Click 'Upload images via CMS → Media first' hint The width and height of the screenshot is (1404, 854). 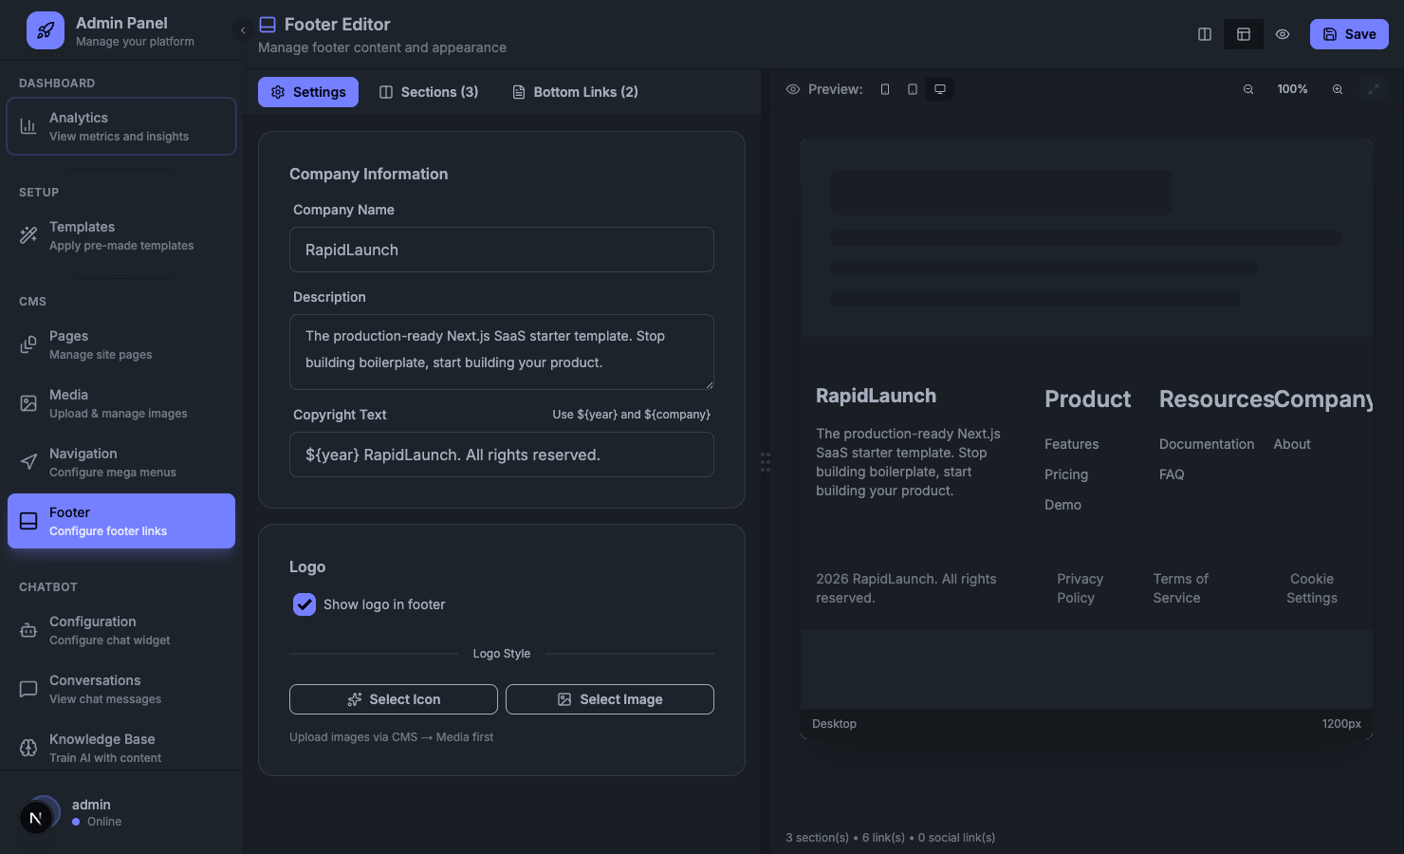pos(391,737)
